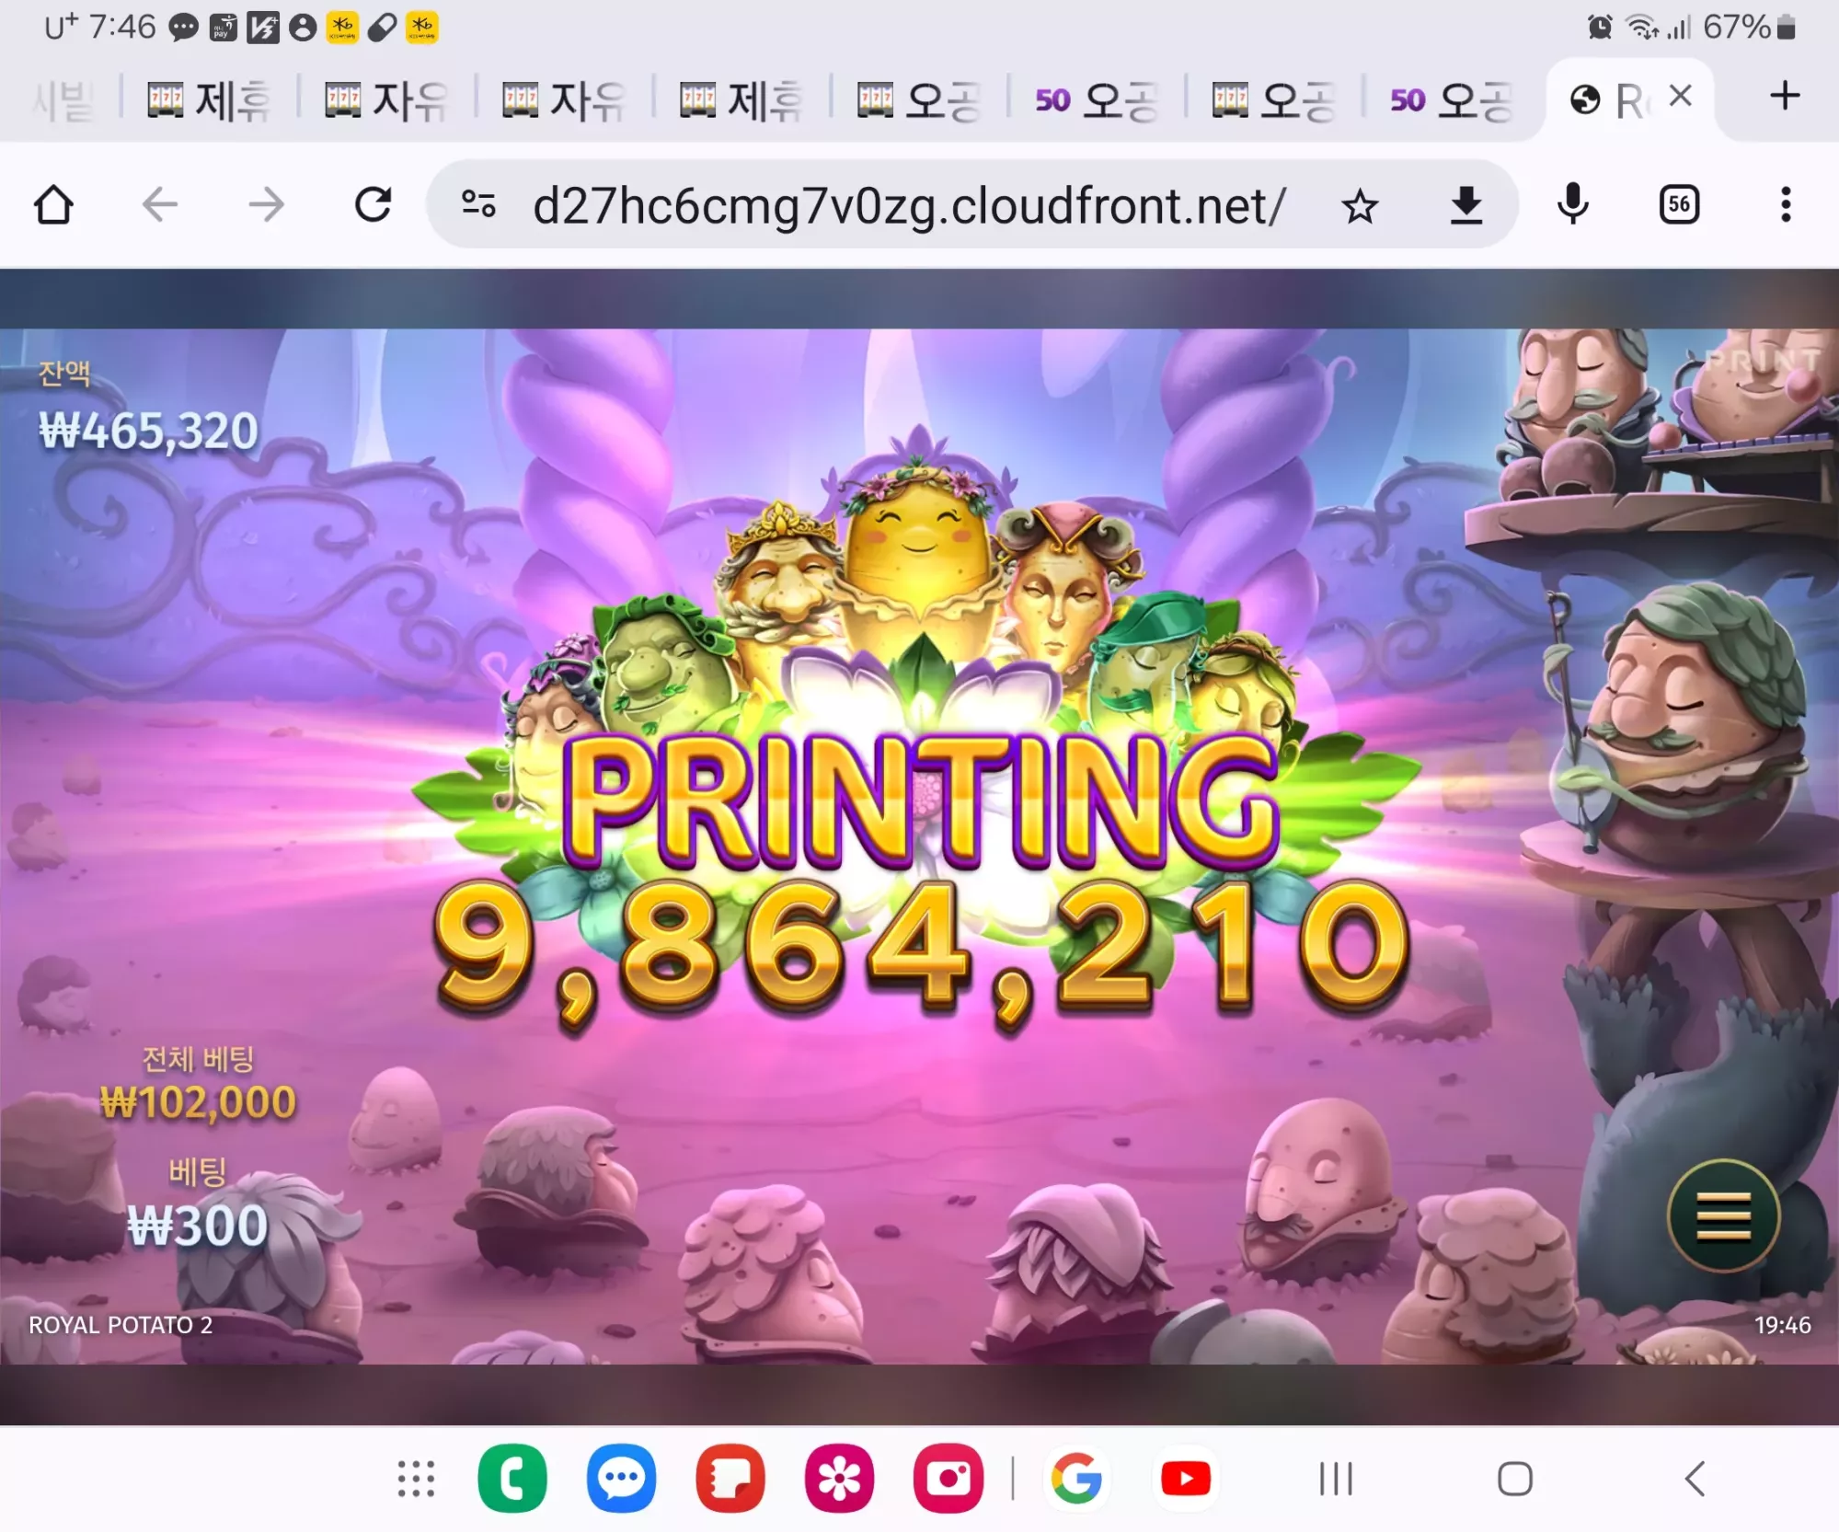This screenshot has height=1532, width=1839.
Task: Tap the PRINTING win banner
Action: coord(922,801)
